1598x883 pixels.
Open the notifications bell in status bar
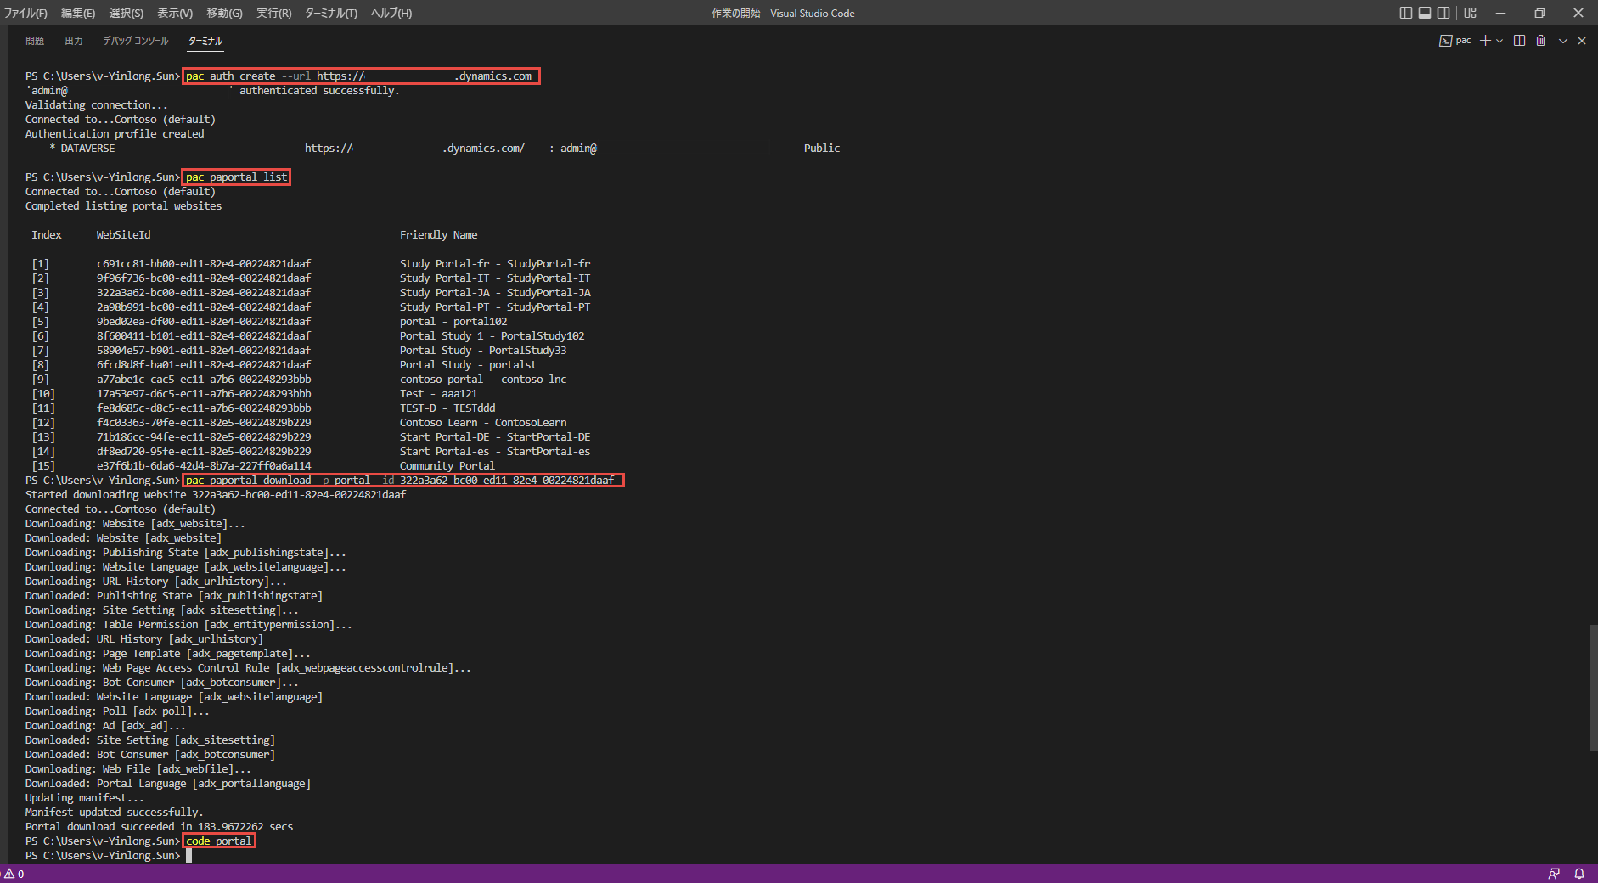(x=1579, y=874)
